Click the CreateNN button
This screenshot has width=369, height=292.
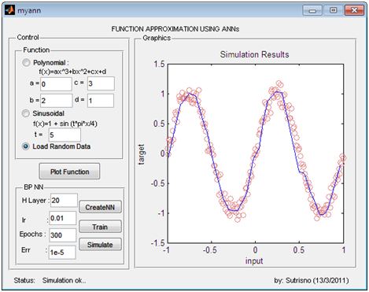tap(100, 207)
